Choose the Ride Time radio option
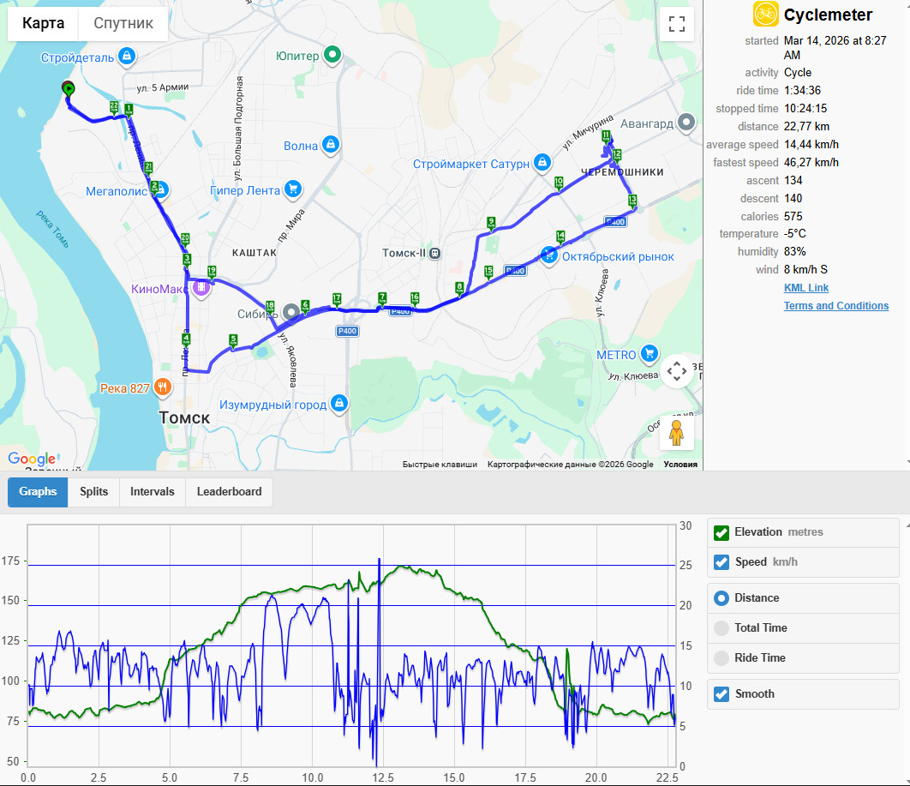The height and width of the screenshot is (786, 910). pyautogui.click(x=721, y=657)
